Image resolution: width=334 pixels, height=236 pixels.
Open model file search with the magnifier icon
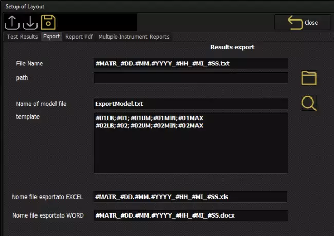click(x=309, y=103)
